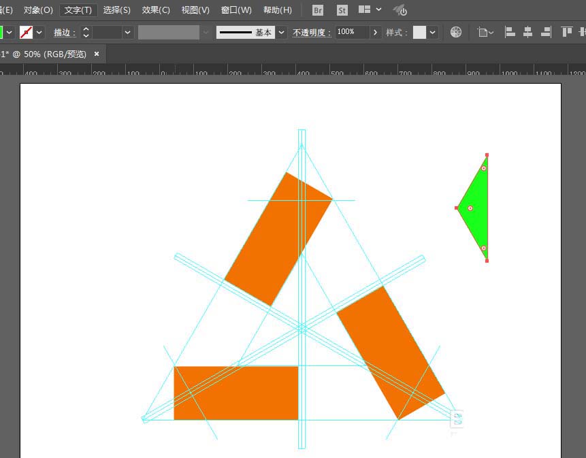Open the 选择(S) menu
The height and width of the screenshot is (458, 586).
click(116, 10)
